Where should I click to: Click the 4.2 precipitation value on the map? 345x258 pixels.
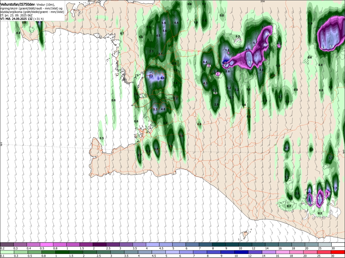[229, 88]
